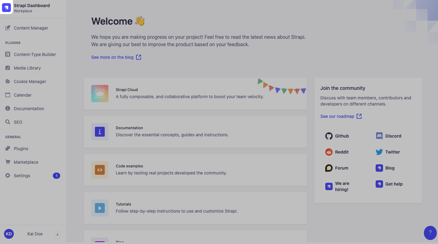Click the Content-Type Builder icon
Viewport: 438px width, 244px height.
8,54
